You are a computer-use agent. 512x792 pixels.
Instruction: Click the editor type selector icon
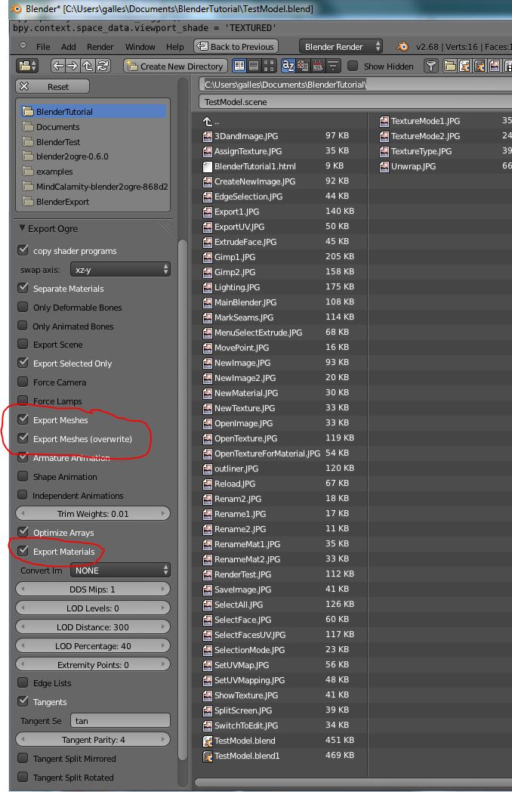(x=26, y=67)
